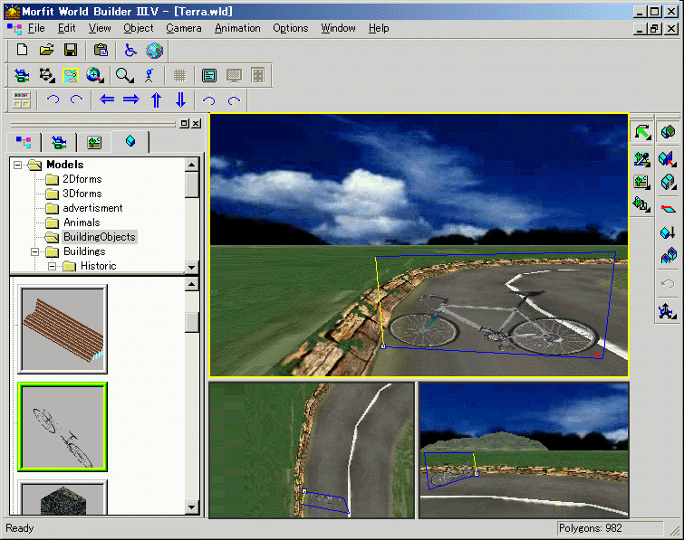
Task: Toggle the monitor display view button
Action: (234, 75)
